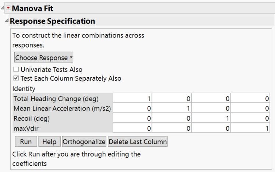
Task: Select first column cell of maxVdir row
Action: click(x=132, y=128)
